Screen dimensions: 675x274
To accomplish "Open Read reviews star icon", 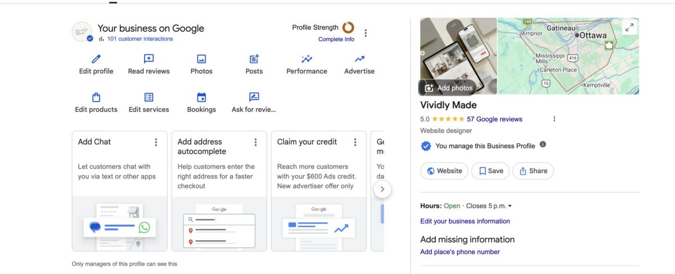I will pyautogui.click(x=148, y=59).
